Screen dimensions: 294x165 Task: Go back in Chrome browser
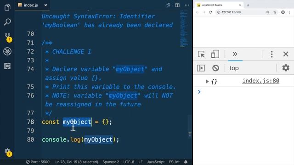click(x=198, y=12)
